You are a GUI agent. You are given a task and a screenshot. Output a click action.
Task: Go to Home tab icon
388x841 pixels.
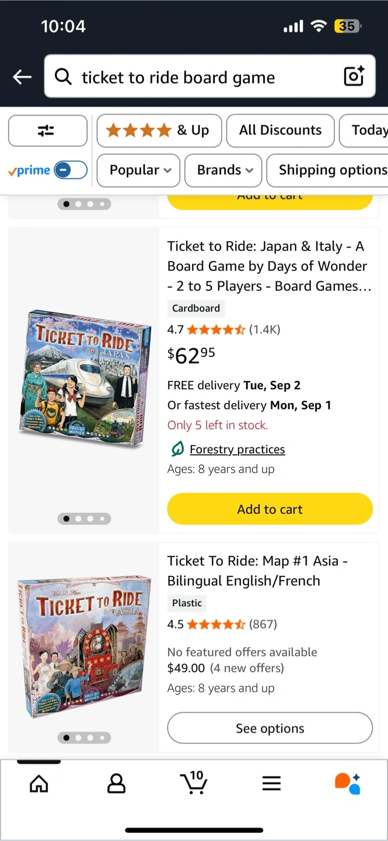(39, 783)
